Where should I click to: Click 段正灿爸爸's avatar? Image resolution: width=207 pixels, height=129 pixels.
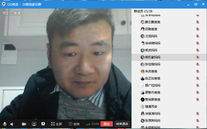[143, 78]
